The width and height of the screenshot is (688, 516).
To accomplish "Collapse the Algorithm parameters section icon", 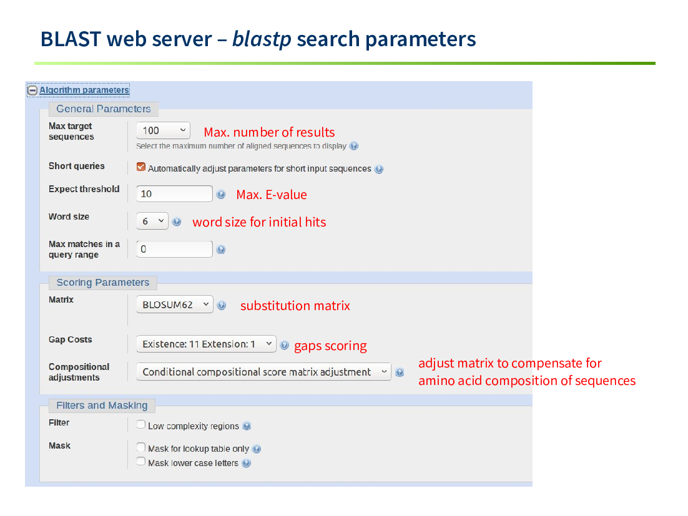I will pyautogui.click(x=32, y=90).
